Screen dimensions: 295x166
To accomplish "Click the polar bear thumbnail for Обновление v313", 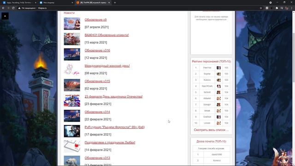I will (72, 160).
